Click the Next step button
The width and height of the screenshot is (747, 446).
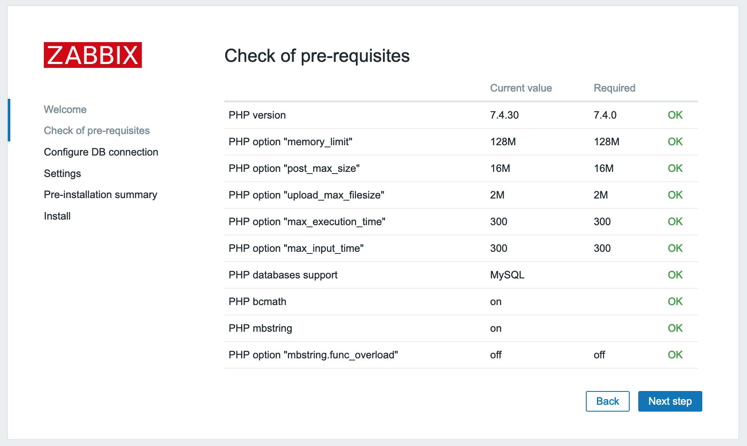670,401
